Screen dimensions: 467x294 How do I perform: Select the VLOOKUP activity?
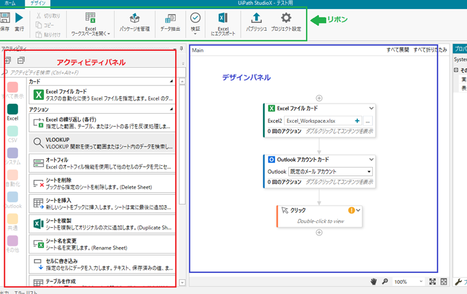click(x=102, y=143)
